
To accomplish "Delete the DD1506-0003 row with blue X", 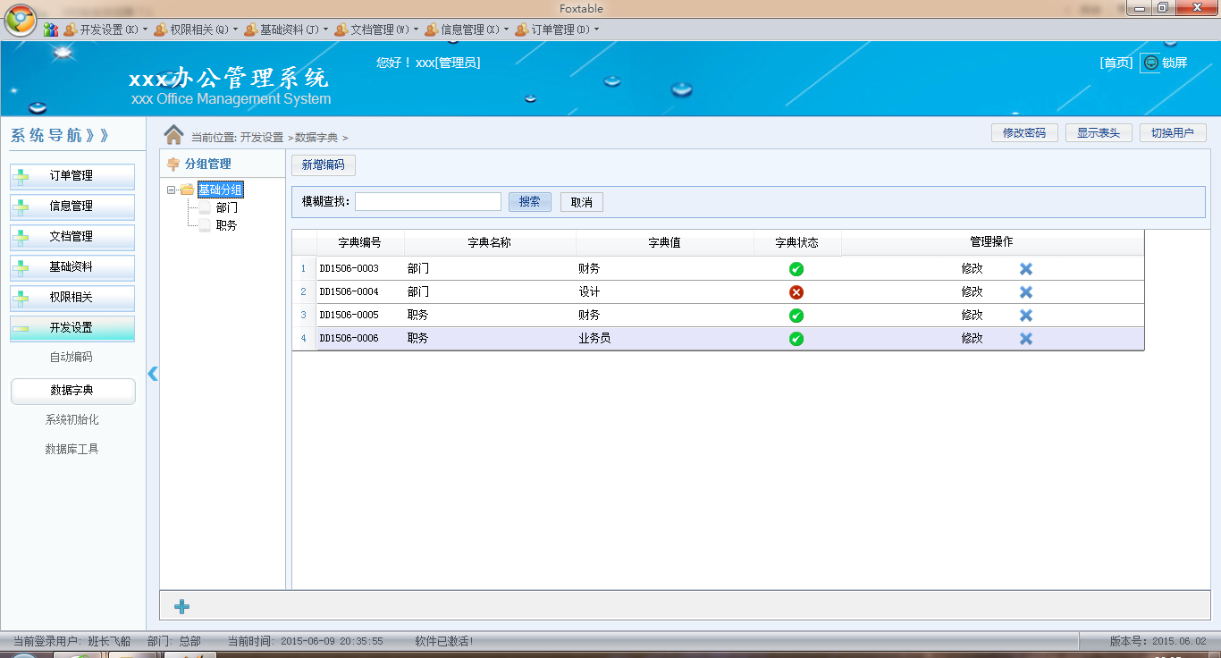I will (x=1026, y=269).
